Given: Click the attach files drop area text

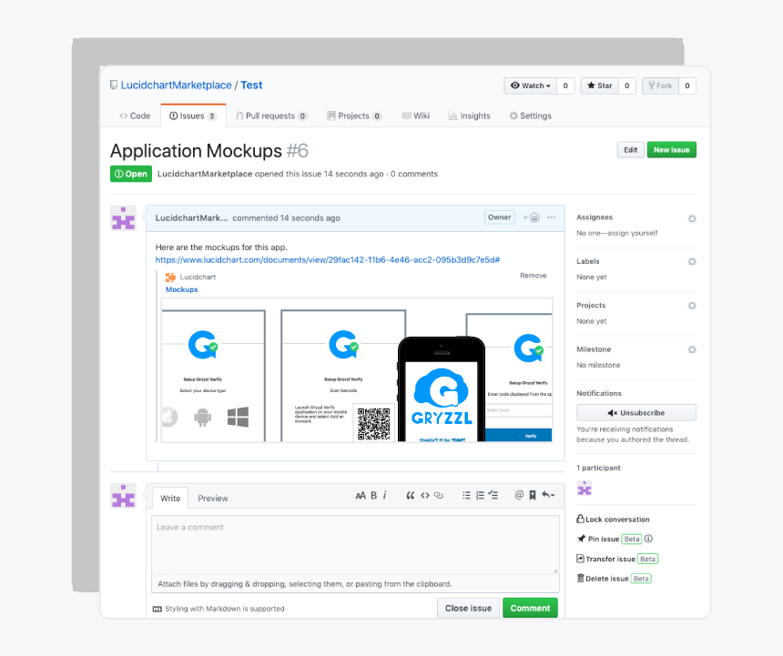Looking at the screenshot, I should click(305, 584).
